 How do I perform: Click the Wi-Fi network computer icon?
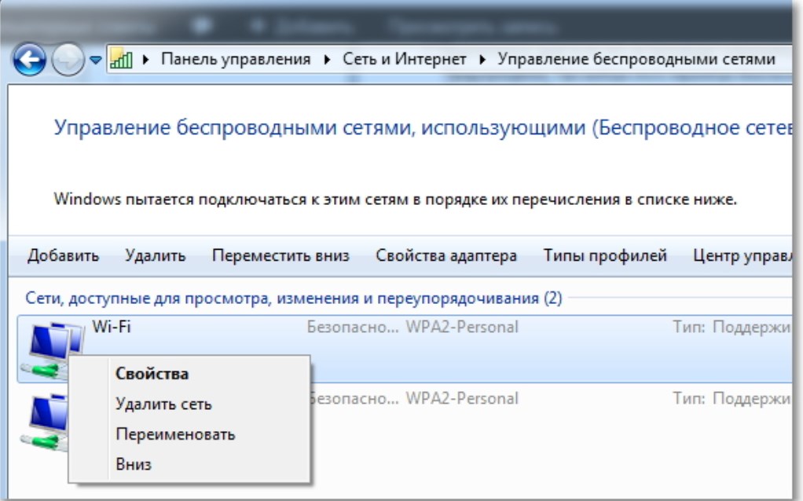coord(51,349)
